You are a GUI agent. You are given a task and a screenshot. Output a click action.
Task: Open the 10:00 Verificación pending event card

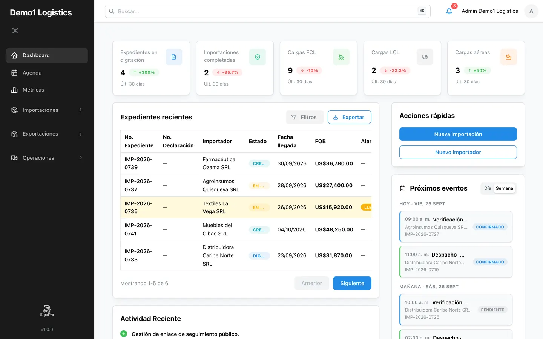pos(456,310)
